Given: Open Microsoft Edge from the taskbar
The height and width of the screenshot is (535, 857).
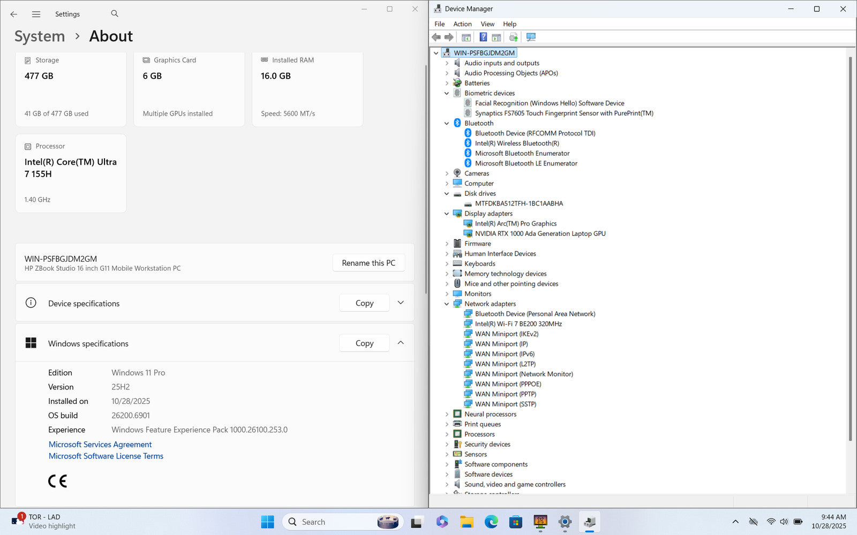Looking at the screenshot, I should click(491, 522).
